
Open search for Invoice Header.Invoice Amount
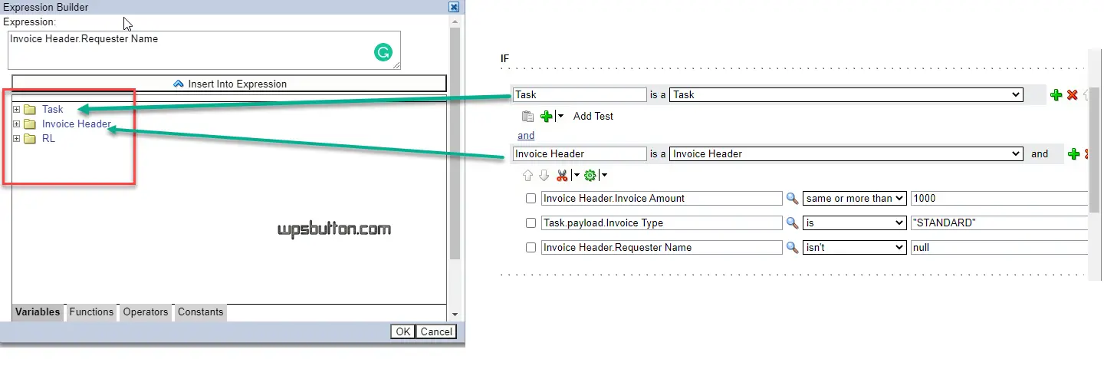[793, 199]
